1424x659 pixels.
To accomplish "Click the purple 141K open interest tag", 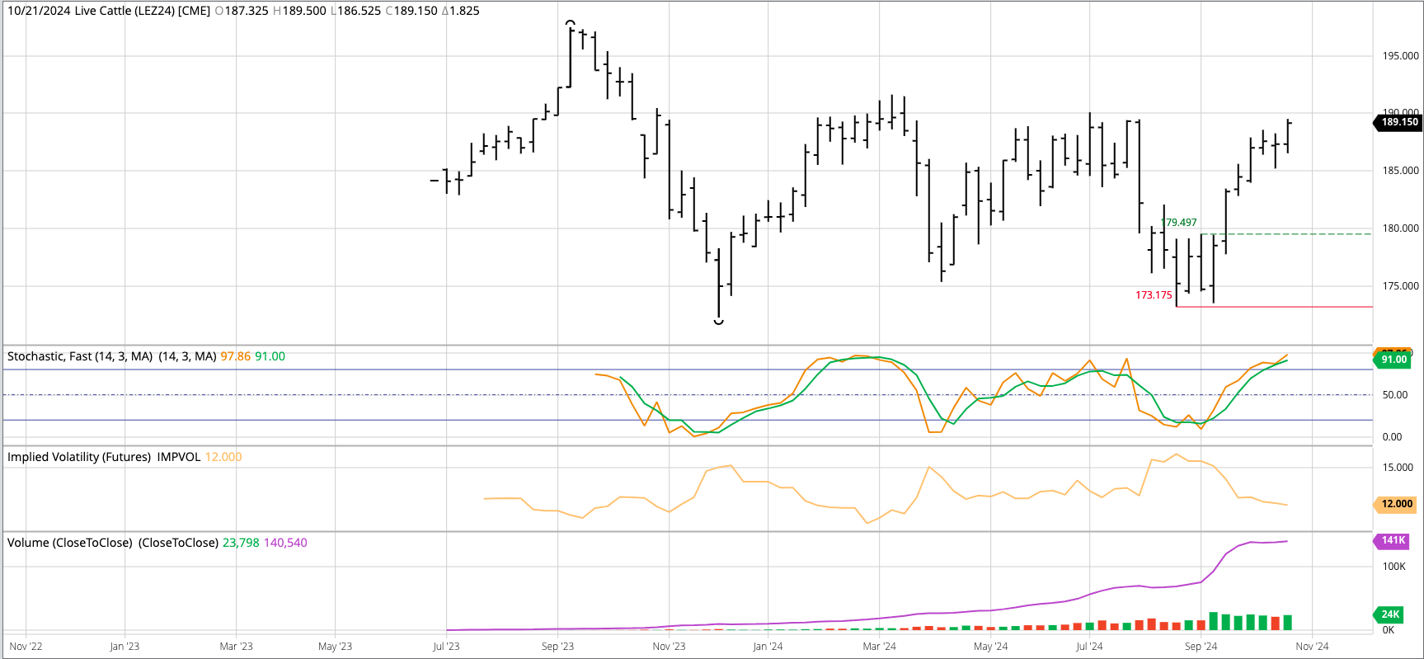I will [1393, 541].
